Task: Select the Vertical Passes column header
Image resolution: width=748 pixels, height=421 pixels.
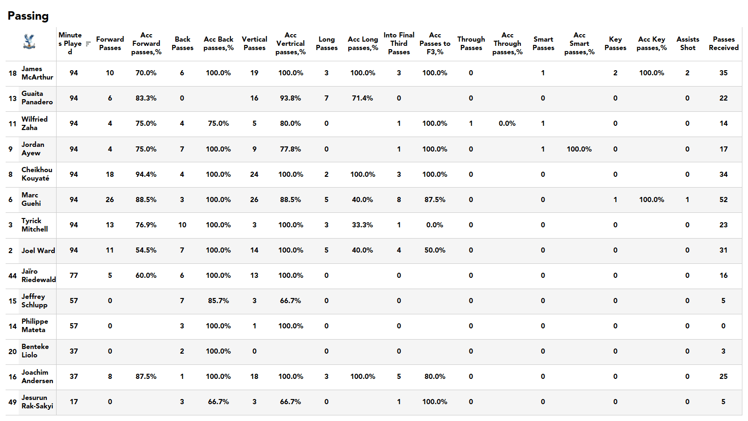Action: 254,44
